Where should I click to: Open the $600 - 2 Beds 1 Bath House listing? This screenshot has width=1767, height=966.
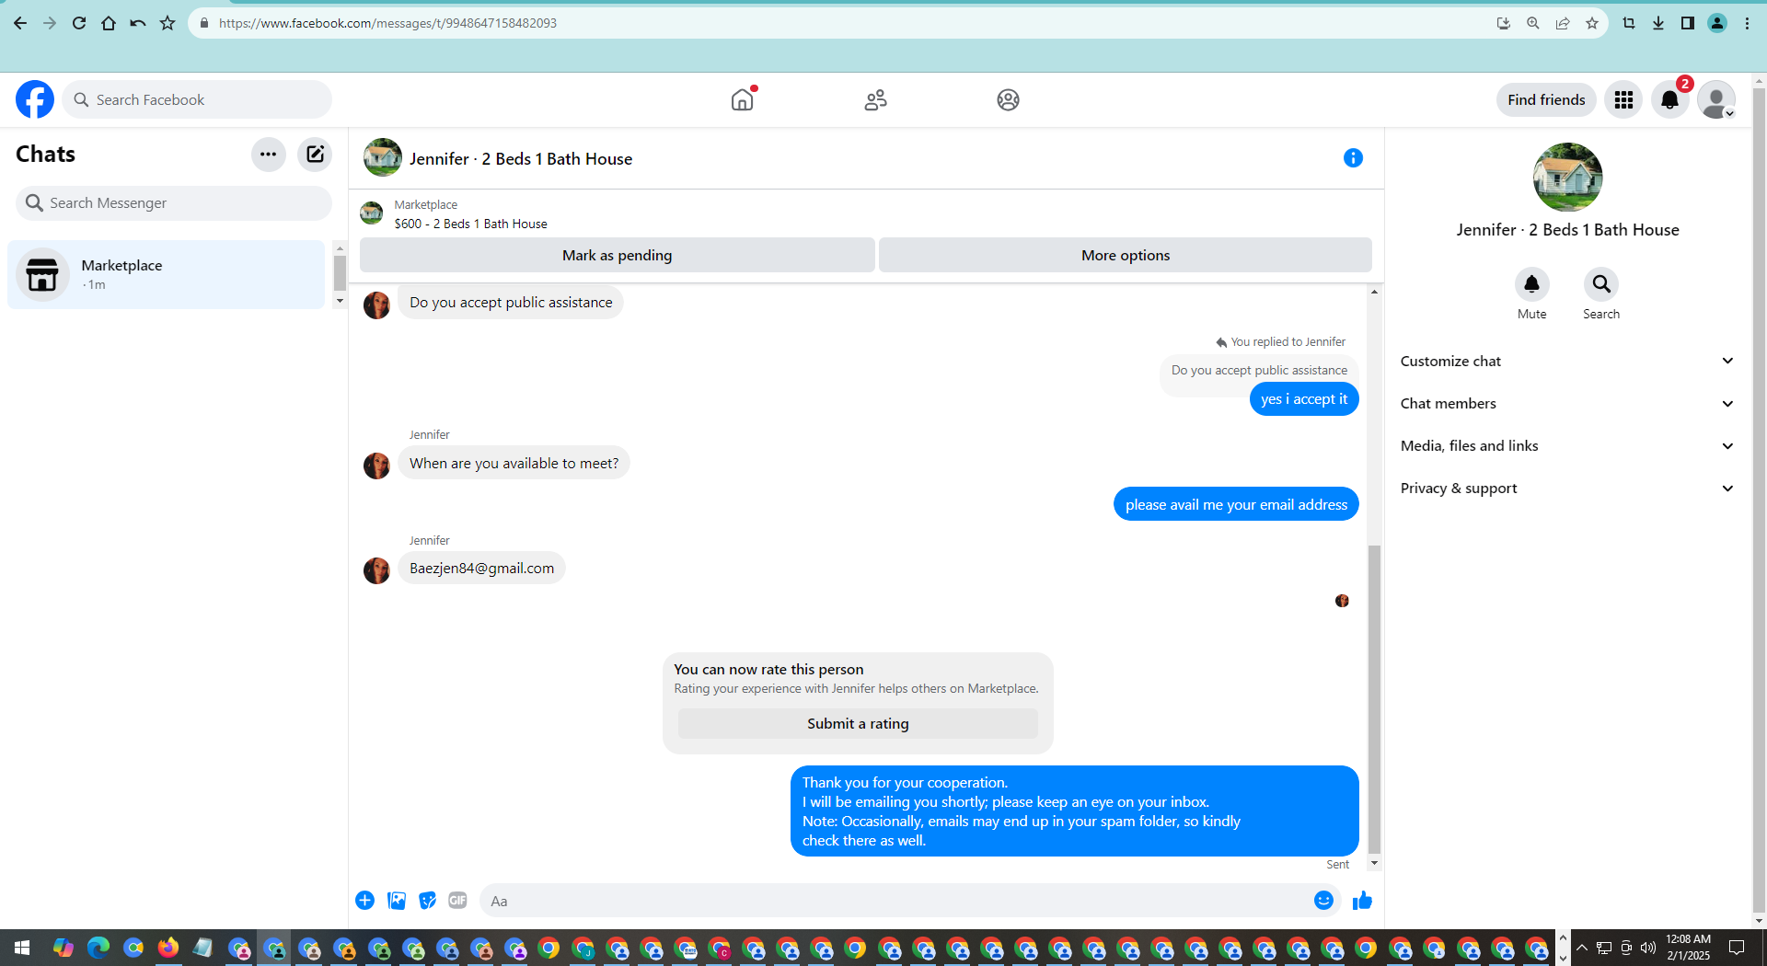(x=470, y=224)
